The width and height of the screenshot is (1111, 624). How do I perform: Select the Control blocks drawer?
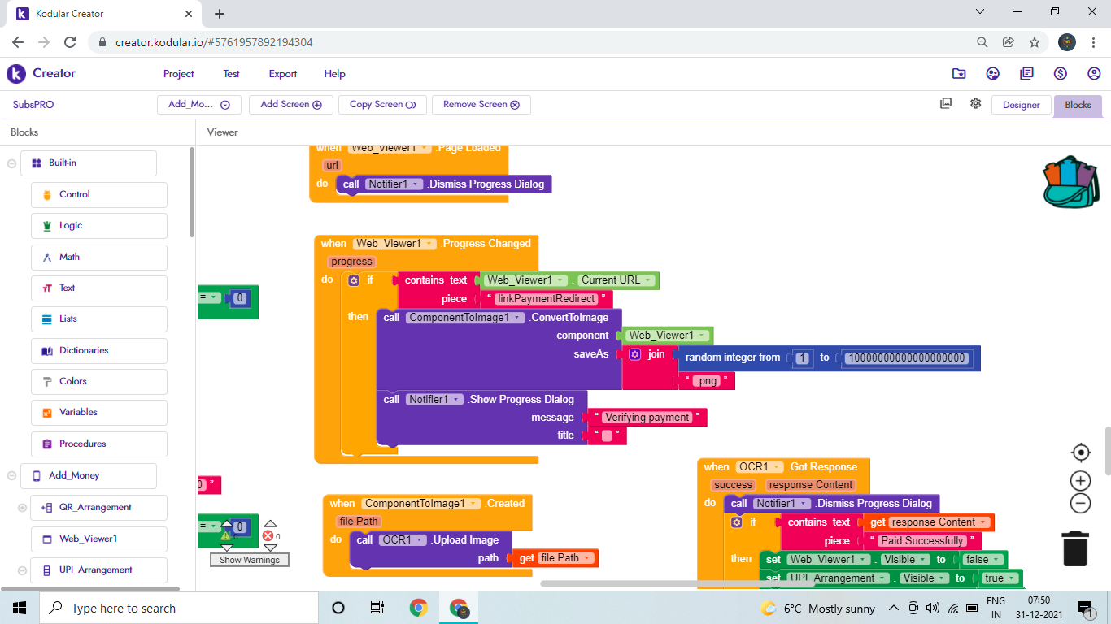(x=99, y=195)
